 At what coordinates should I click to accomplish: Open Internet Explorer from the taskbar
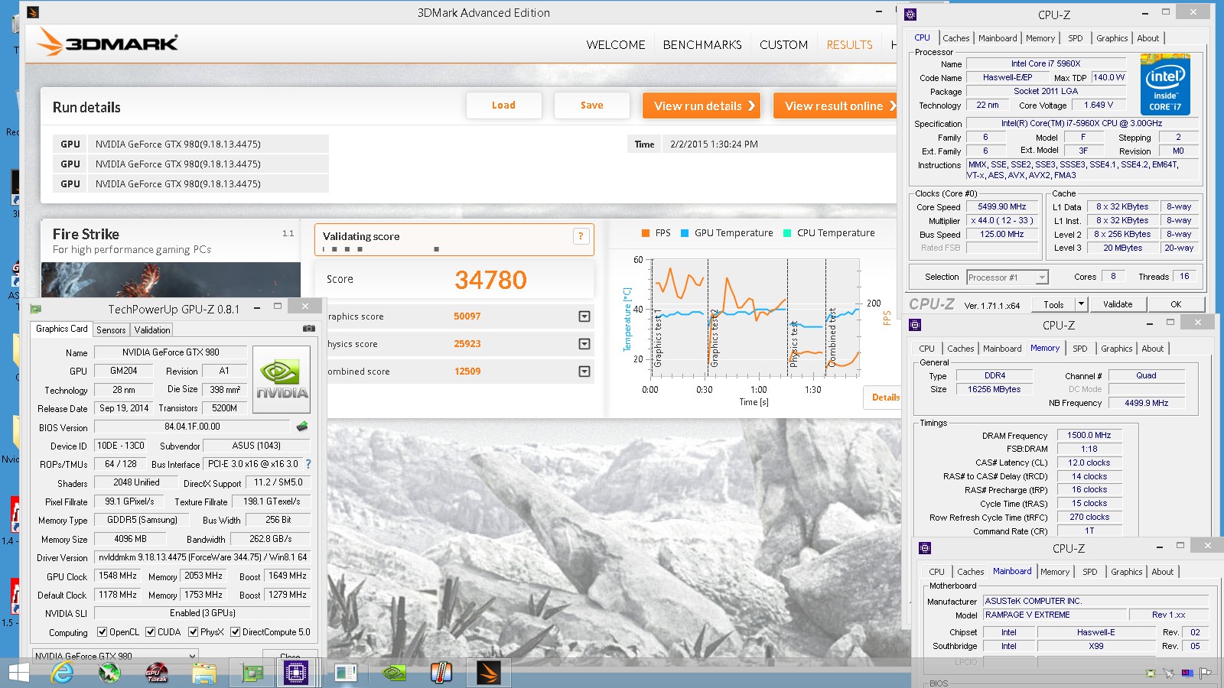tap(63, 673)
